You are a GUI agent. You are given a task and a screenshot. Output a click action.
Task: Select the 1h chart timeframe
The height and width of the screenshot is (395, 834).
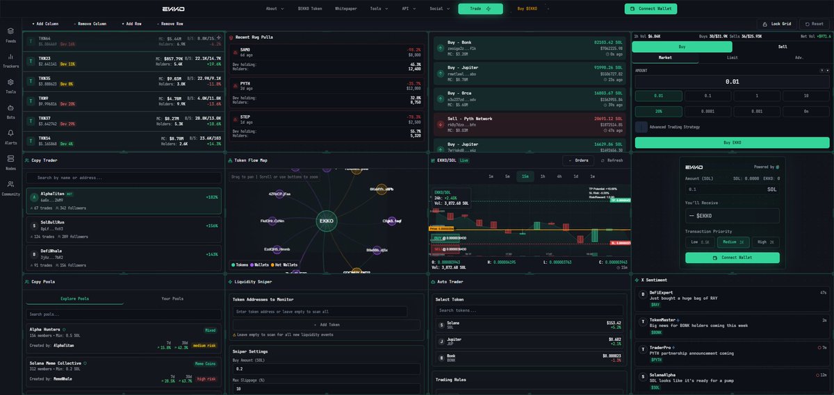coord(543,176)
